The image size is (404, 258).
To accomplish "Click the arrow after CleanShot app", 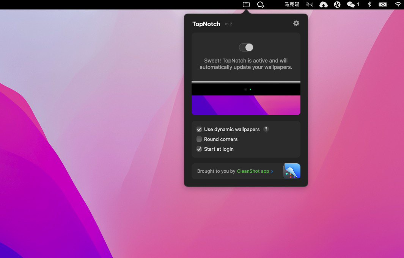I will click(x=272, y=172).
